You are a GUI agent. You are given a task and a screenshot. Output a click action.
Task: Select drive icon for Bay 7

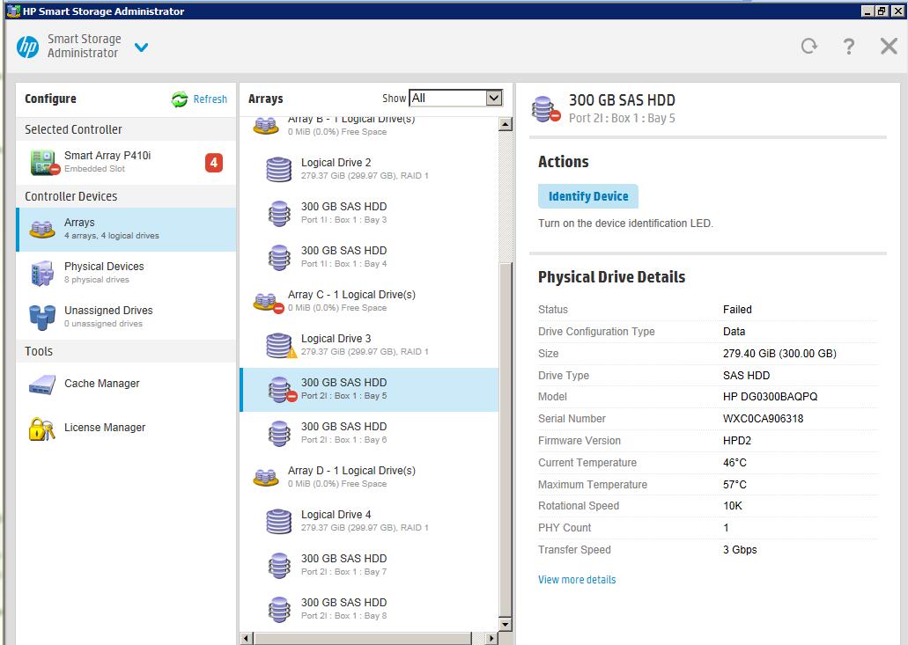[279, 565]
